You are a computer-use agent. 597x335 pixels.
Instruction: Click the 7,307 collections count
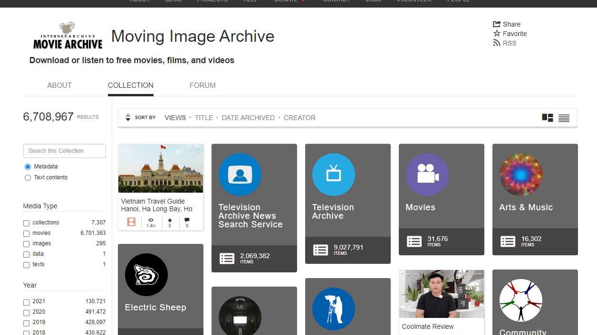click(98, 223)
